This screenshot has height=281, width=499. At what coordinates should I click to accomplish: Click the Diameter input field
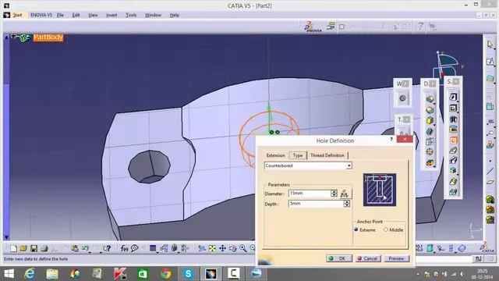click(310, 194)
